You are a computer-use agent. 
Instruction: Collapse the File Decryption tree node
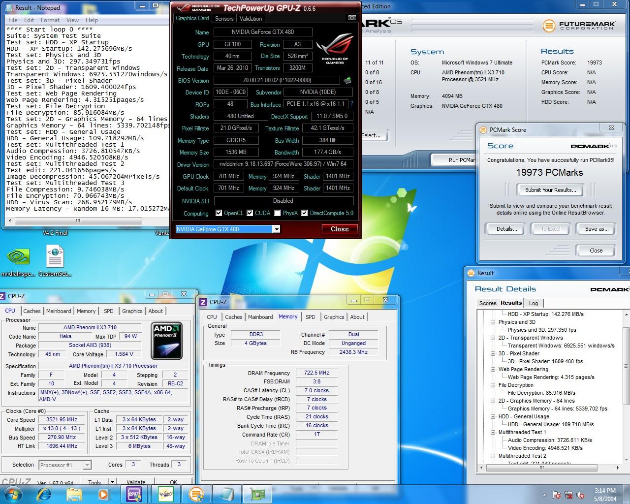[493, 385]
